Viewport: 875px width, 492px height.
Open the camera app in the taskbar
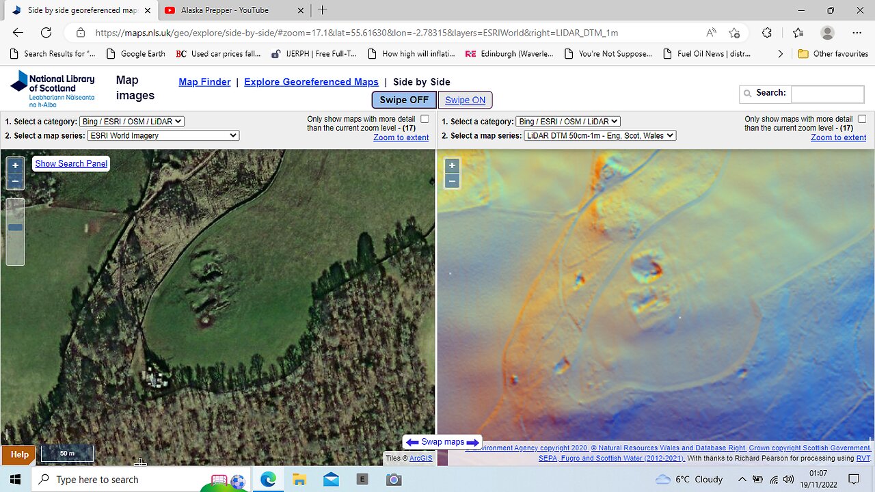pyautogui.click(x=394, y=480)
